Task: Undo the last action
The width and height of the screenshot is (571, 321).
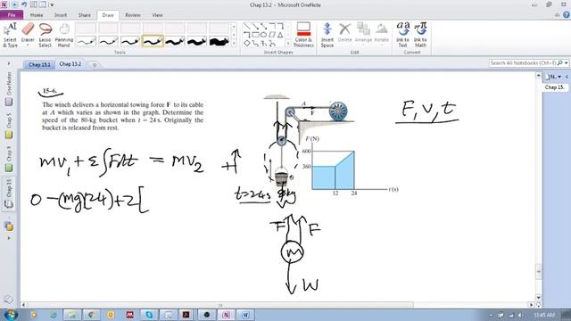Action: [x=24, y=4]
